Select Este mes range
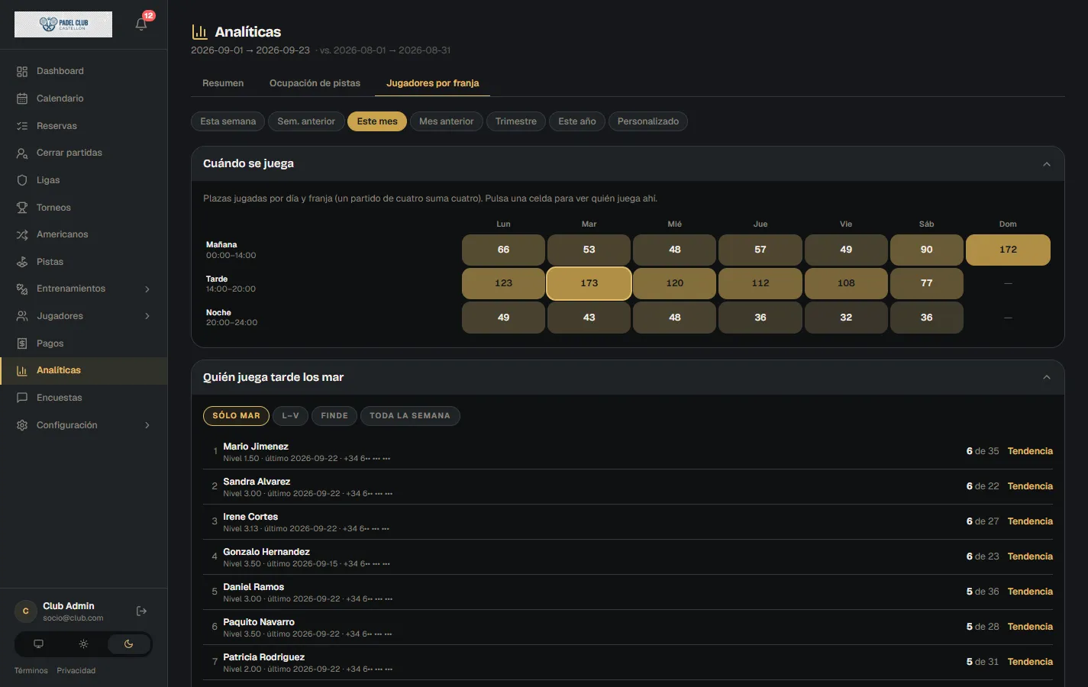1088x687 pixels. [377, 121]
